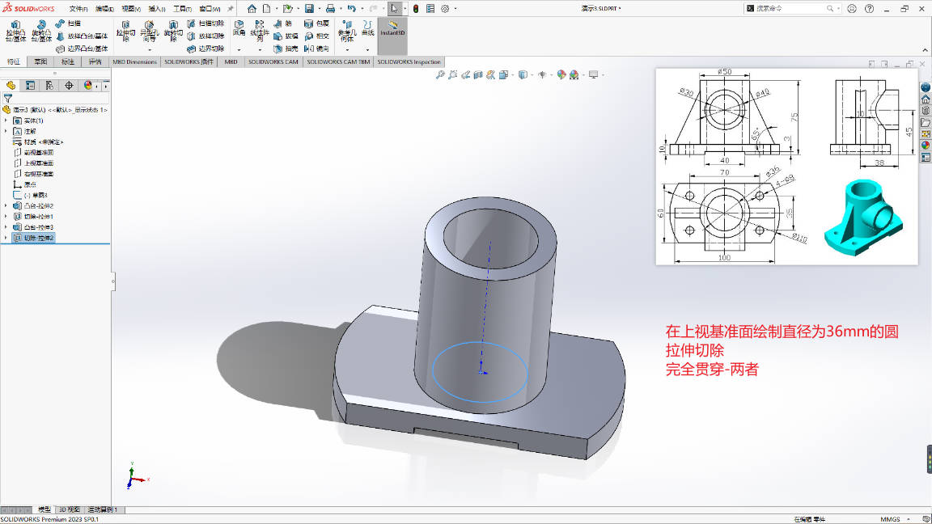
Task: Open the 工具 (Tools) menu
Action: click(183, 9)
